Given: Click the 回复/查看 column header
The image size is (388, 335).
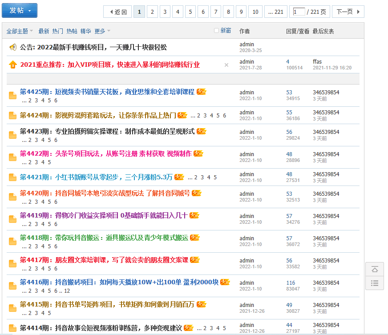Looking at the screenshot, I should click(298, 31).
